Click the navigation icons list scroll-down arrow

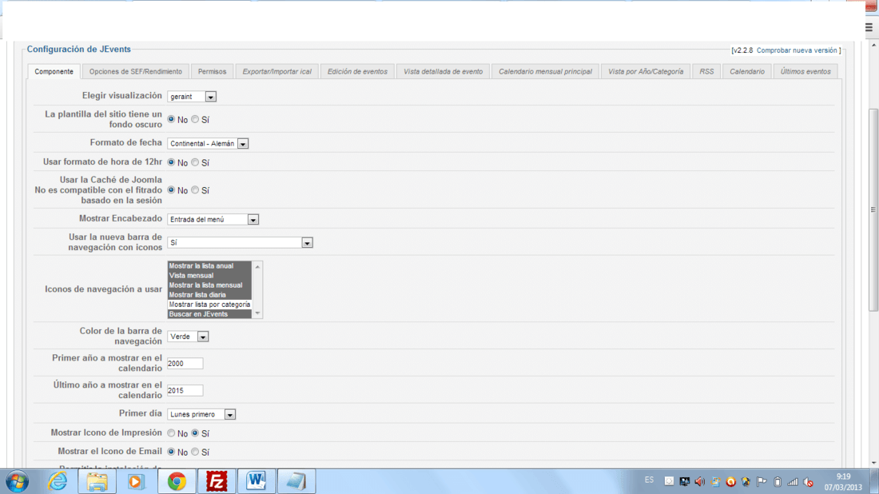[257, 313]
